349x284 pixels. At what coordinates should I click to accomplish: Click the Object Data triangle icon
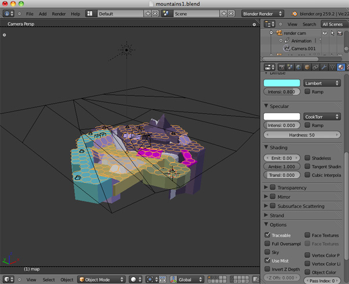(332, 68)
